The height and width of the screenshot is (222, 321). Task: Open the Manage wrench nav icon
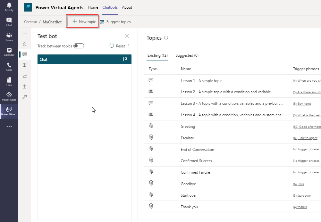25,97
